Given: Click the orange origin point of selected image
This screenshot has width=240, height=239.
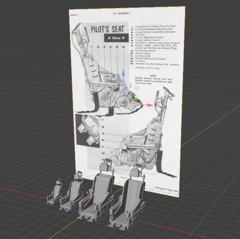Looking at the screenshot, I should pyautogui.click(x=123, y=103).
